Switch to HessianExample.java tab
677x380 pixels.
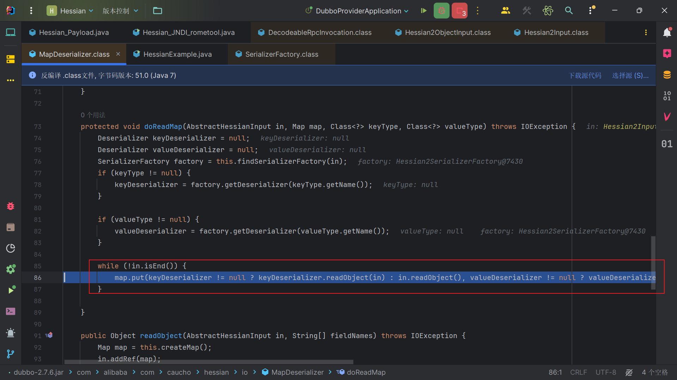point(172,54)
